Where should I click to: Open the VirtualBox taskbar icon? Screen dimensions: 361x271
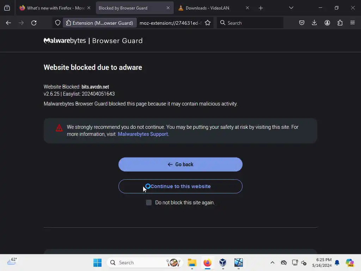click(x=223, y=263)
